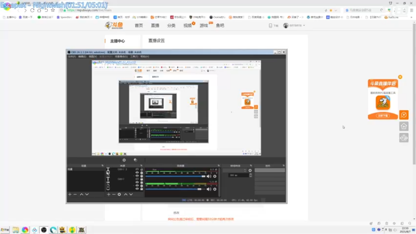Image resolution: width=416 pixels, height=234 pixels.
Task: Open OBS from the Windows taskbar
Action: coord(44,230)
